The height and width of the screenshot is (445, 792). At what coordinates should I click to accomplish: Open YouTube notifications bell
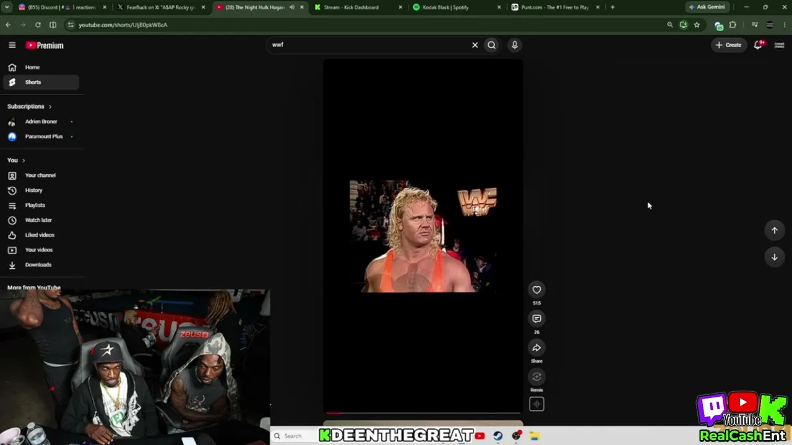click(759, 45)
